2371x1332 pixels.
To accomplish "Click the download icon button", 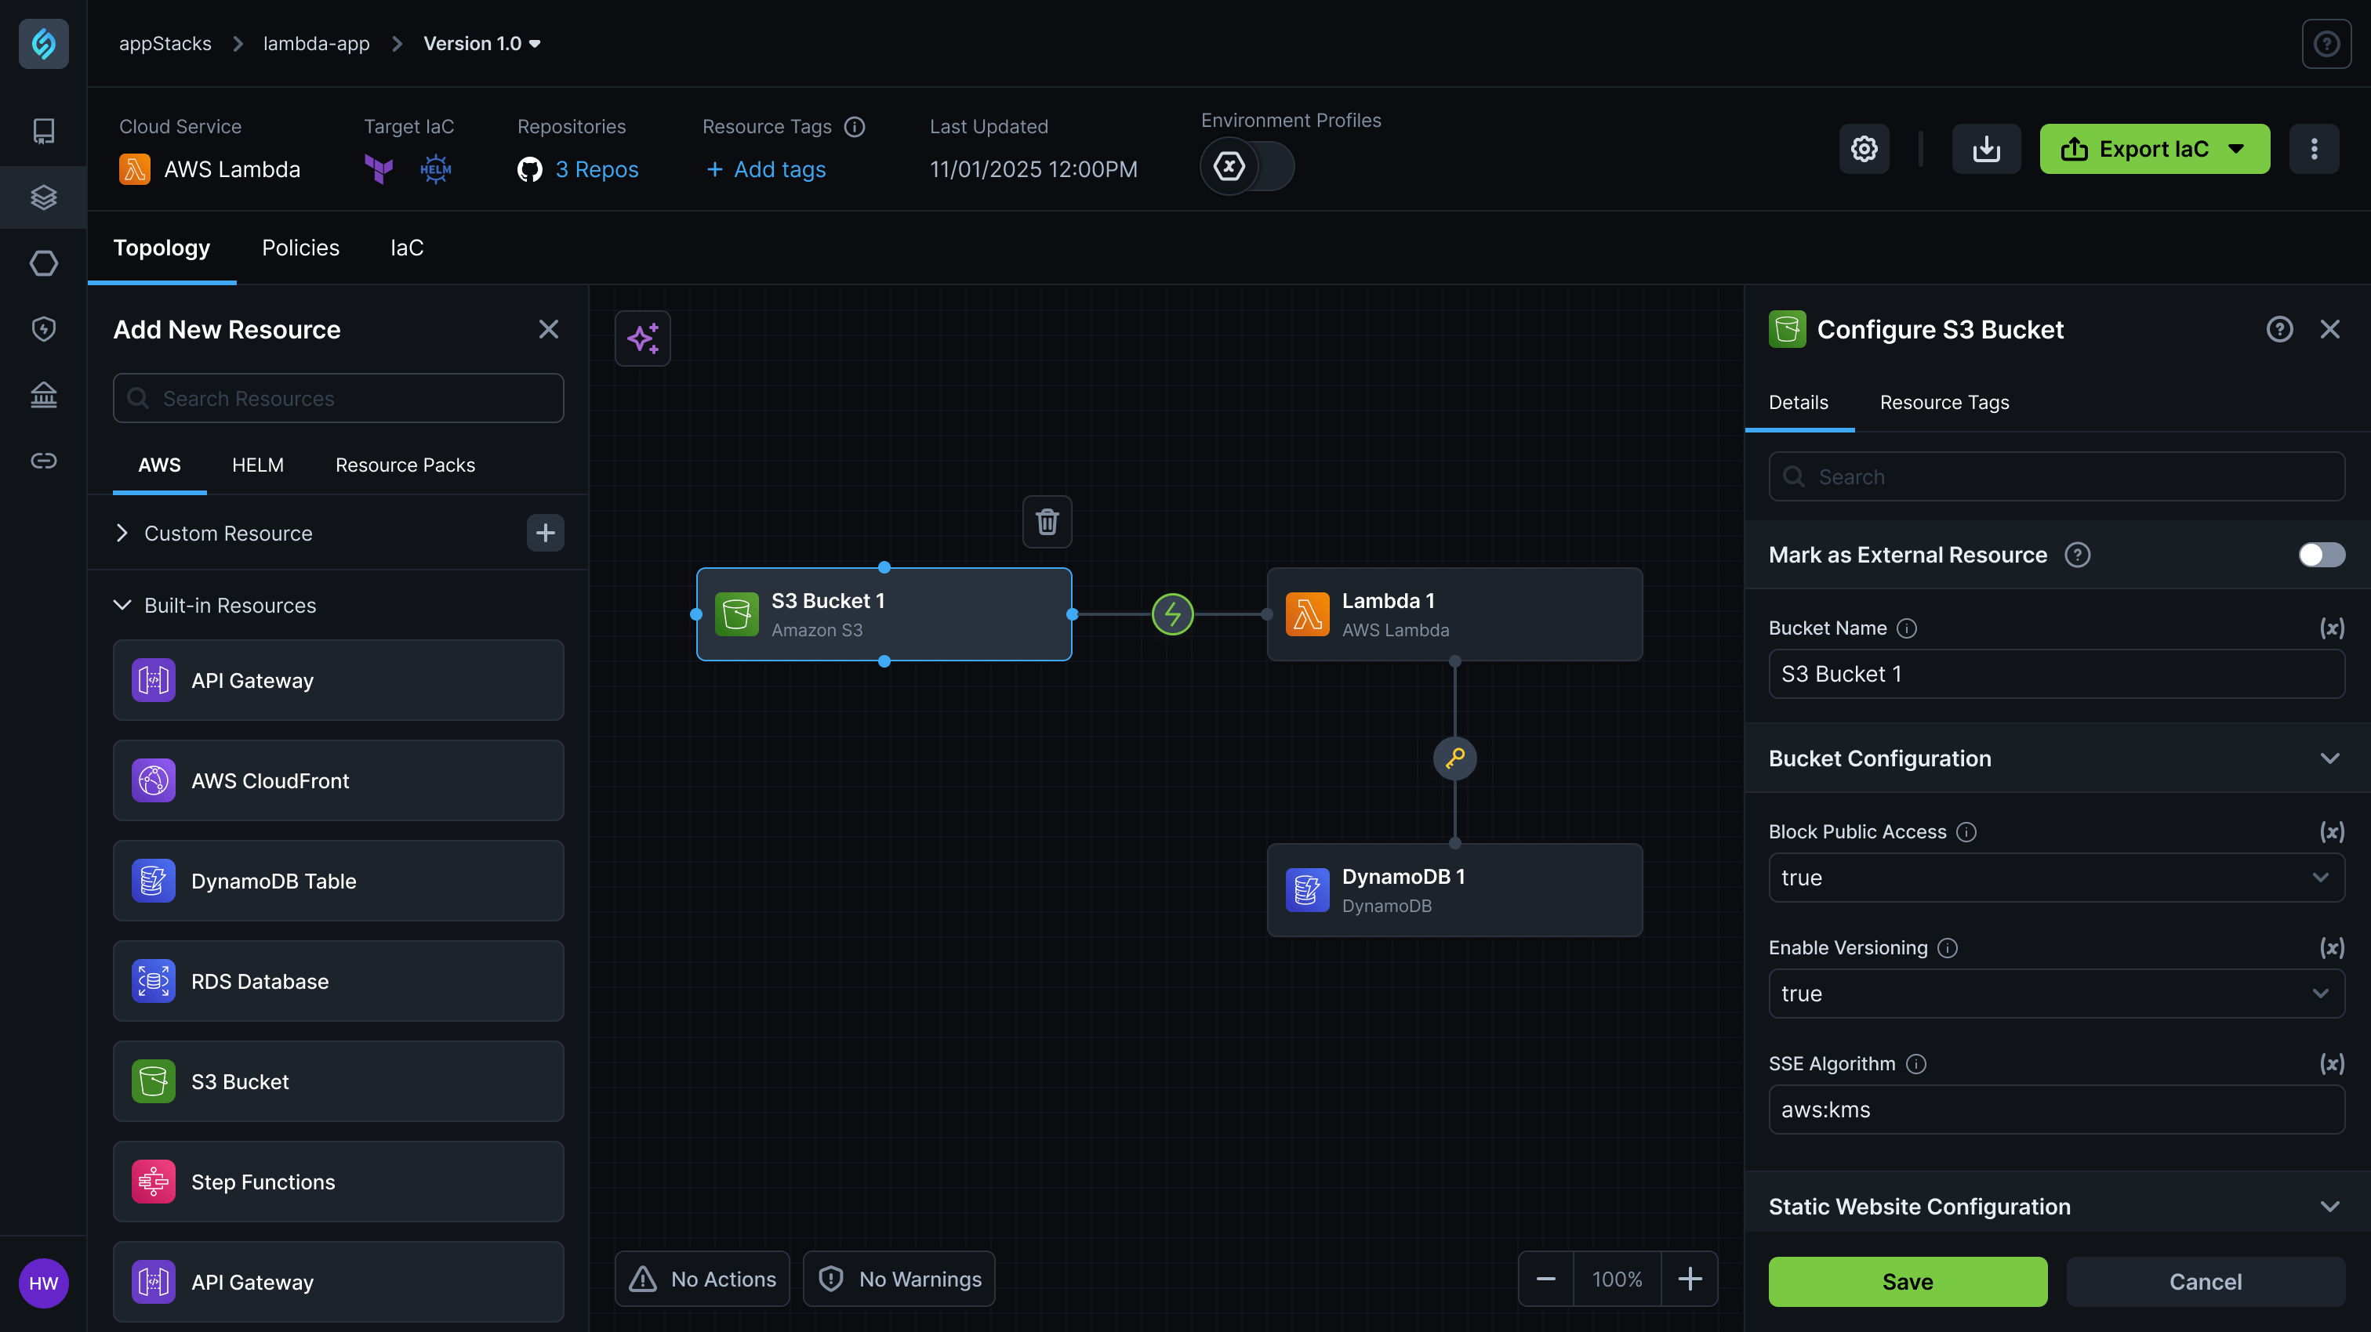I will point(1986,148).
